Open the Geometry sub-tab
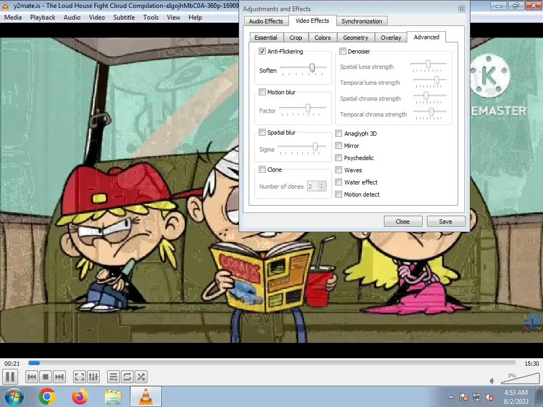The width and height of the screenshot is (543, 407). [x=356, y=38]
